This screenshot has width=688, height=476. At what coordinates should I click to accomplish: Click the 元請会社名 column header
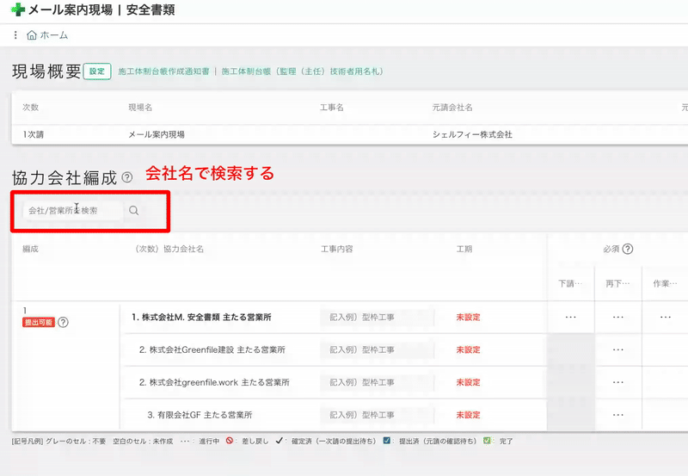click(x=452, y=107)
